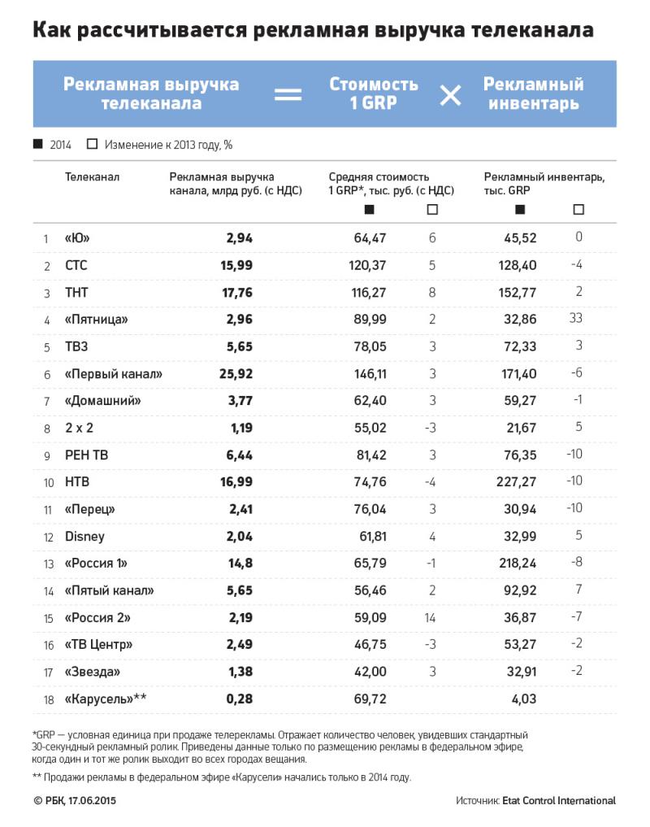Click the black 2014 legend square
The width and height of the screenshot is (650, 827).
pos(38,143)
